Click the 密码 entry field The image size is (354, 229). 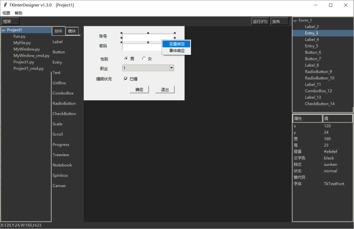pyautogui.click(x=142, y=47)
